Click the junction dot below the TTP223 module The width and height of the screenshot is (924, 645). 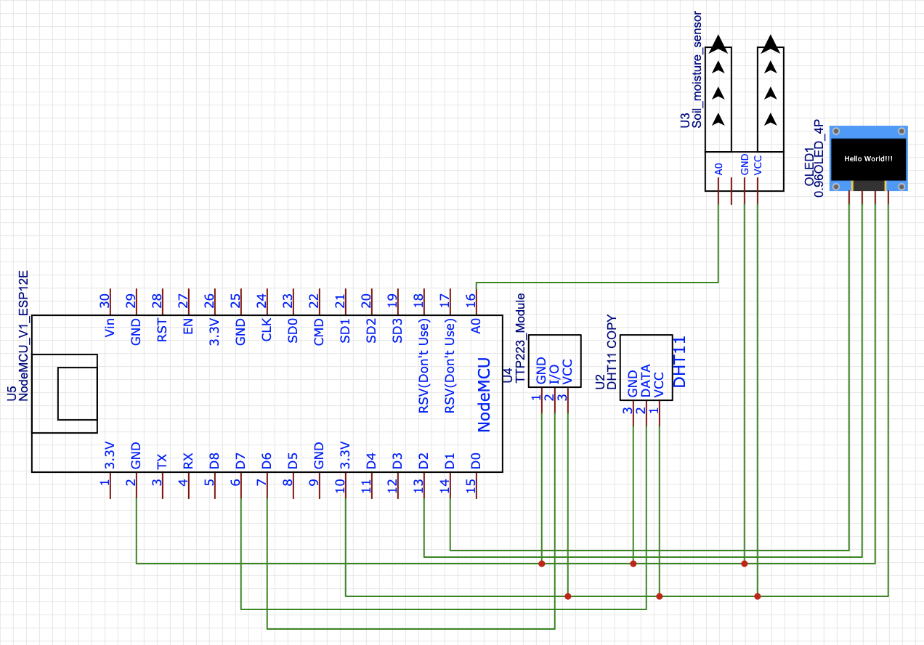(541, 563)
